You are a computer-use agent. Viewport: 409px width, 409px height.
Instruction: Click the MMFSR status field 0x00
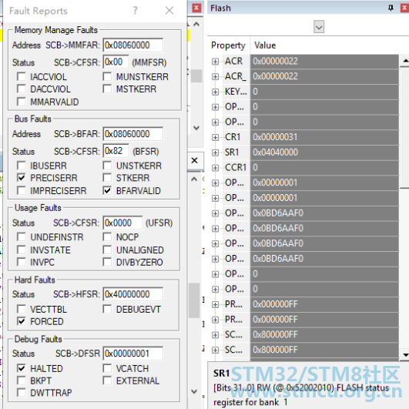click(116, 62)
